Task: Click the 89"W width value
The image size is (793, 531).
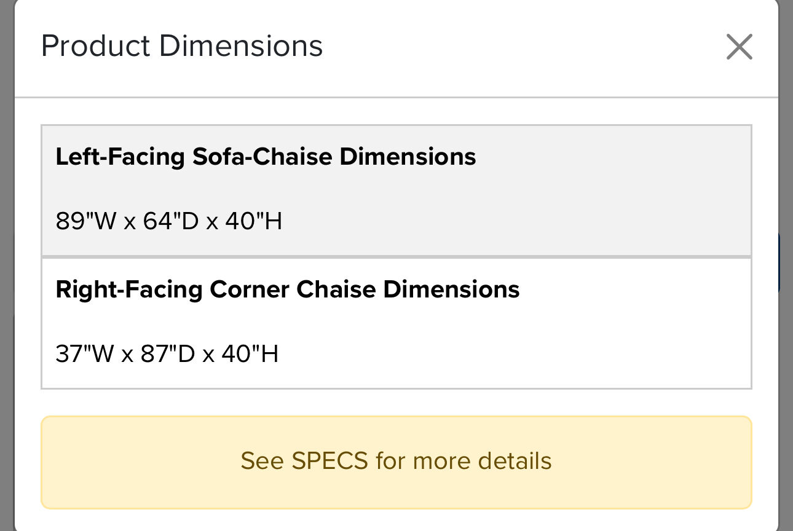Action: tap(86, 221)
